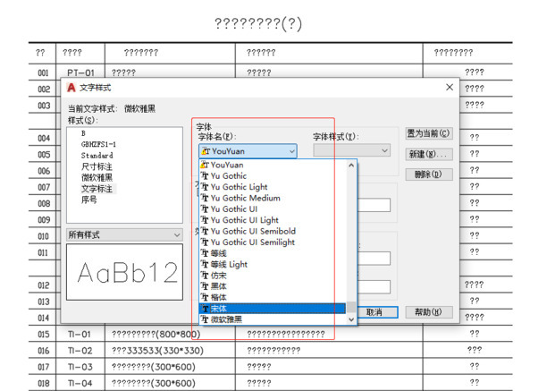
Task: Select the GBHZFS1-1 style
Action: pos(98,144)
